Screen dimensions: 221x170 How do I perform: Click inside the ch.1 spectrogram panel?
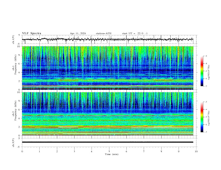[x=107, y=68]
